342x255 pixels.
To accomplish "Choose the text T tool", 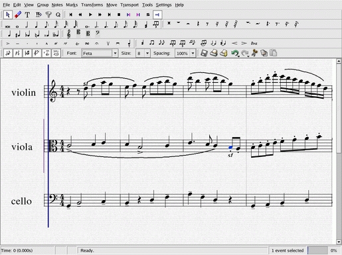I will [x=27, y=15].
